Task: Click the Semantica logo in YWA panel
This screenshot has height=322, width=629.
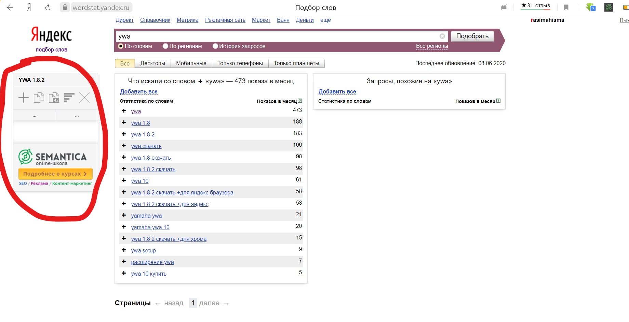Action: (52, 157)
